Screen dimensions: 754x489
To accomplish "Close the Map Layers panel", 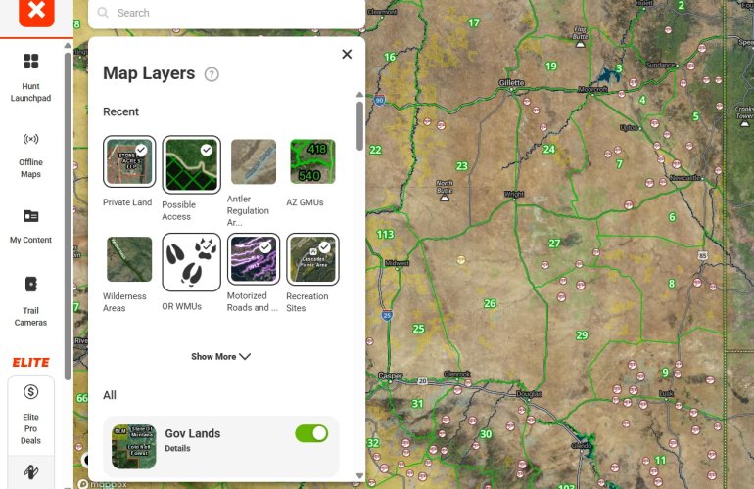I will pyautogui.click(x=347, y=55).
